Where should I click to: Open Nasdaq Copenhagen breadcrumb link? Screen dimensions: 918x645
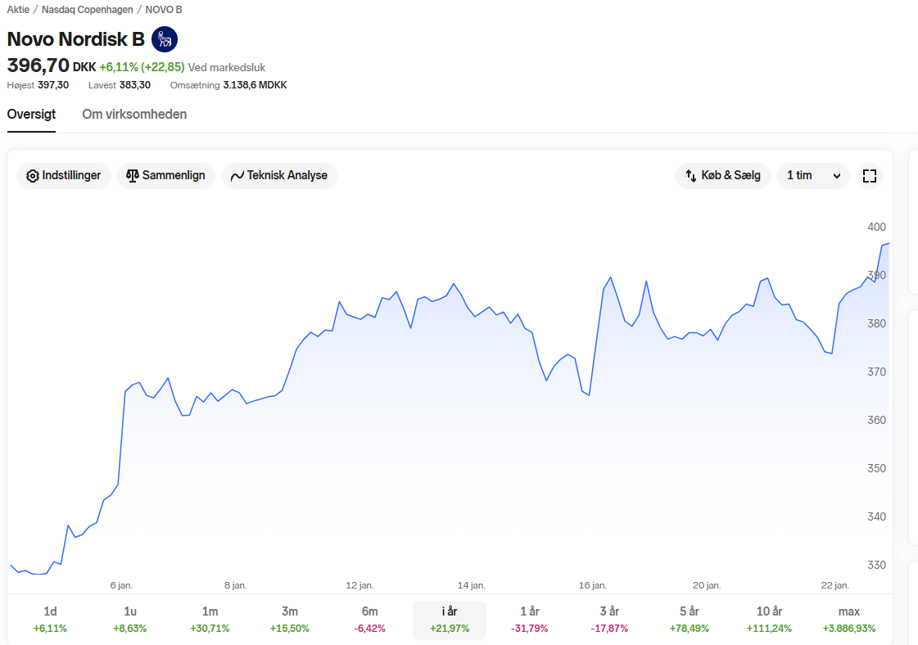click(88, 9)
